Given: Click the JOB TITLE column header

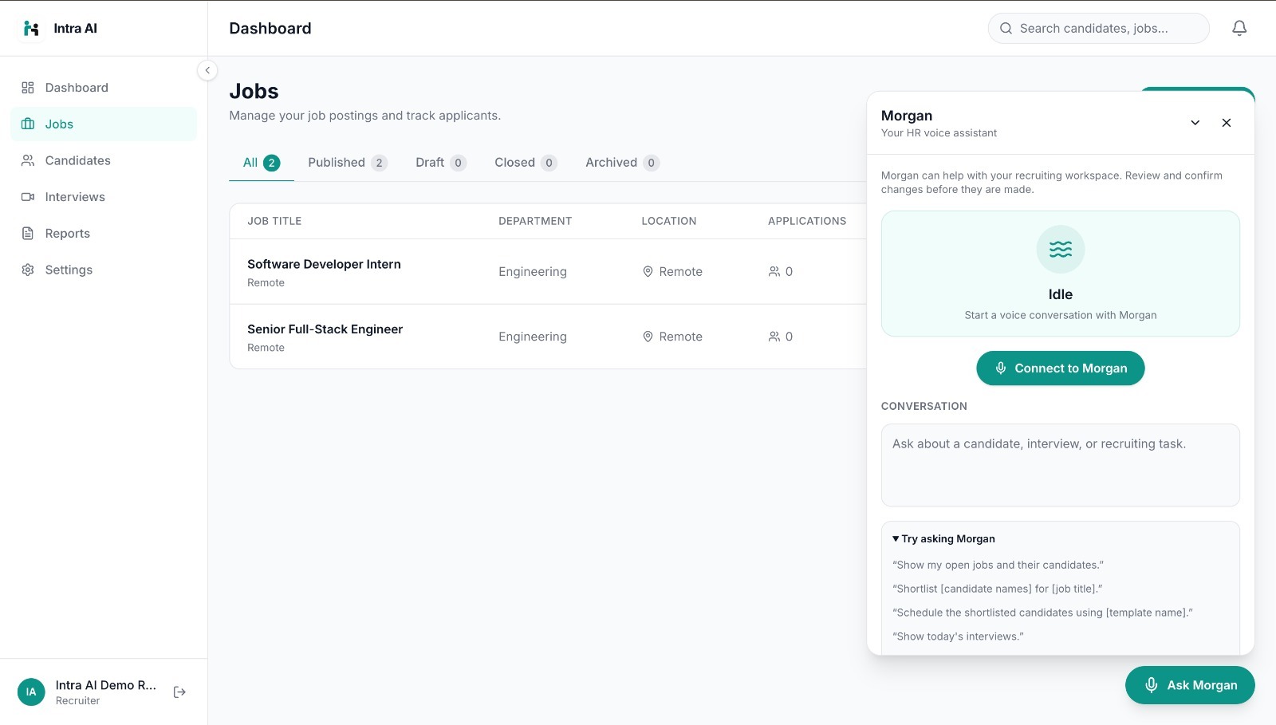Looking at the screenshot, I should coord(274,222).
